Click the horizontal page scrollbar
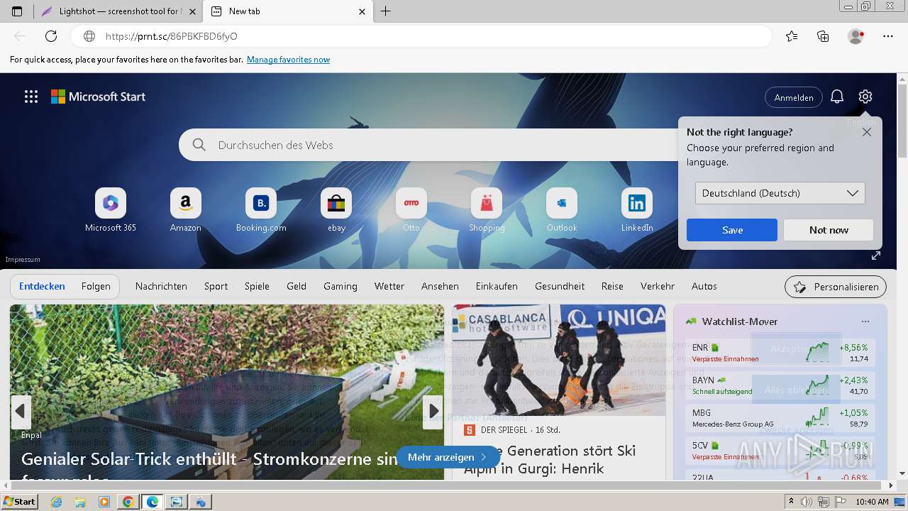This screenshot has width=908, height=511. tap(445, 485)
